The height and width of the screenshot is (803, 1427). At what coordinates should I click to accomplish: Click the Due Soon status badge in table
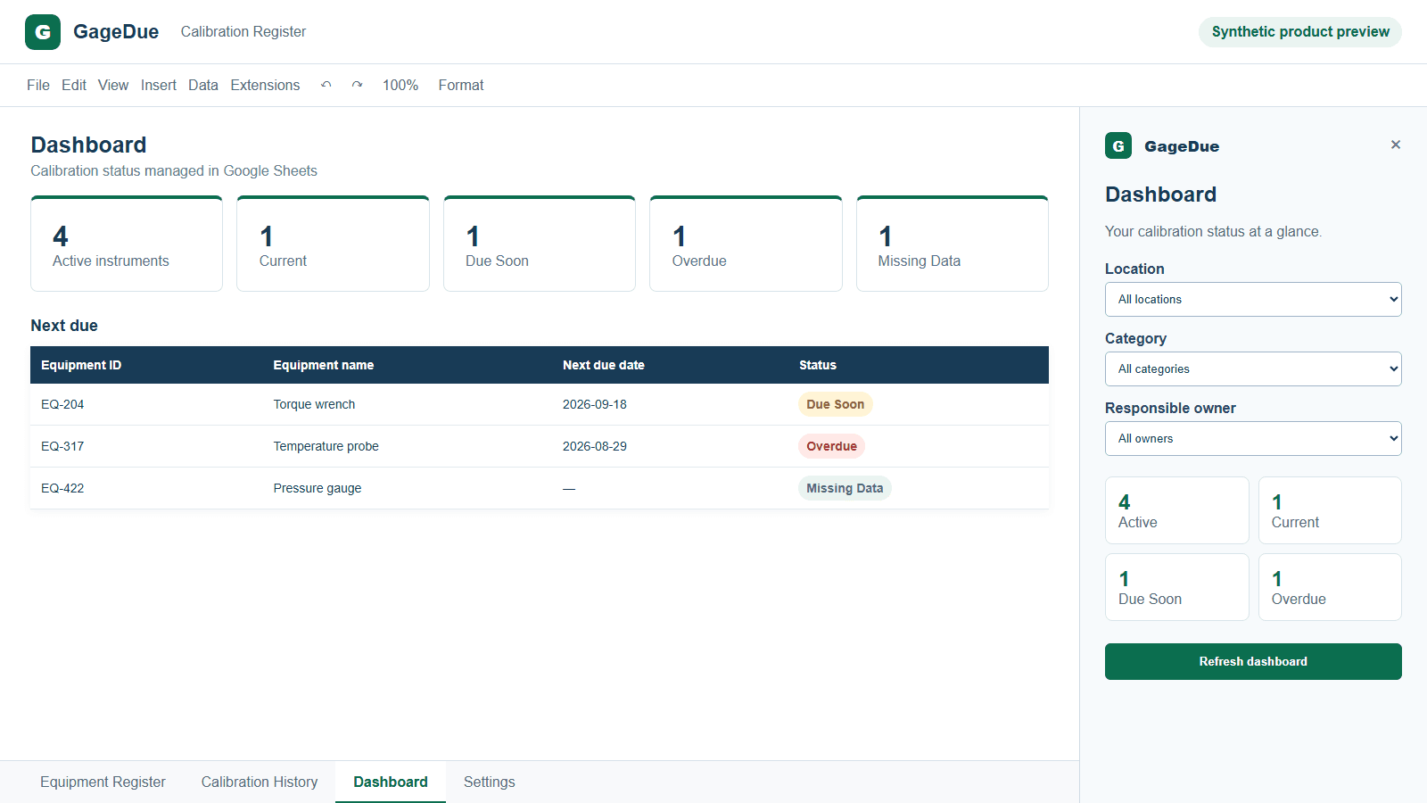click(836, 404)
